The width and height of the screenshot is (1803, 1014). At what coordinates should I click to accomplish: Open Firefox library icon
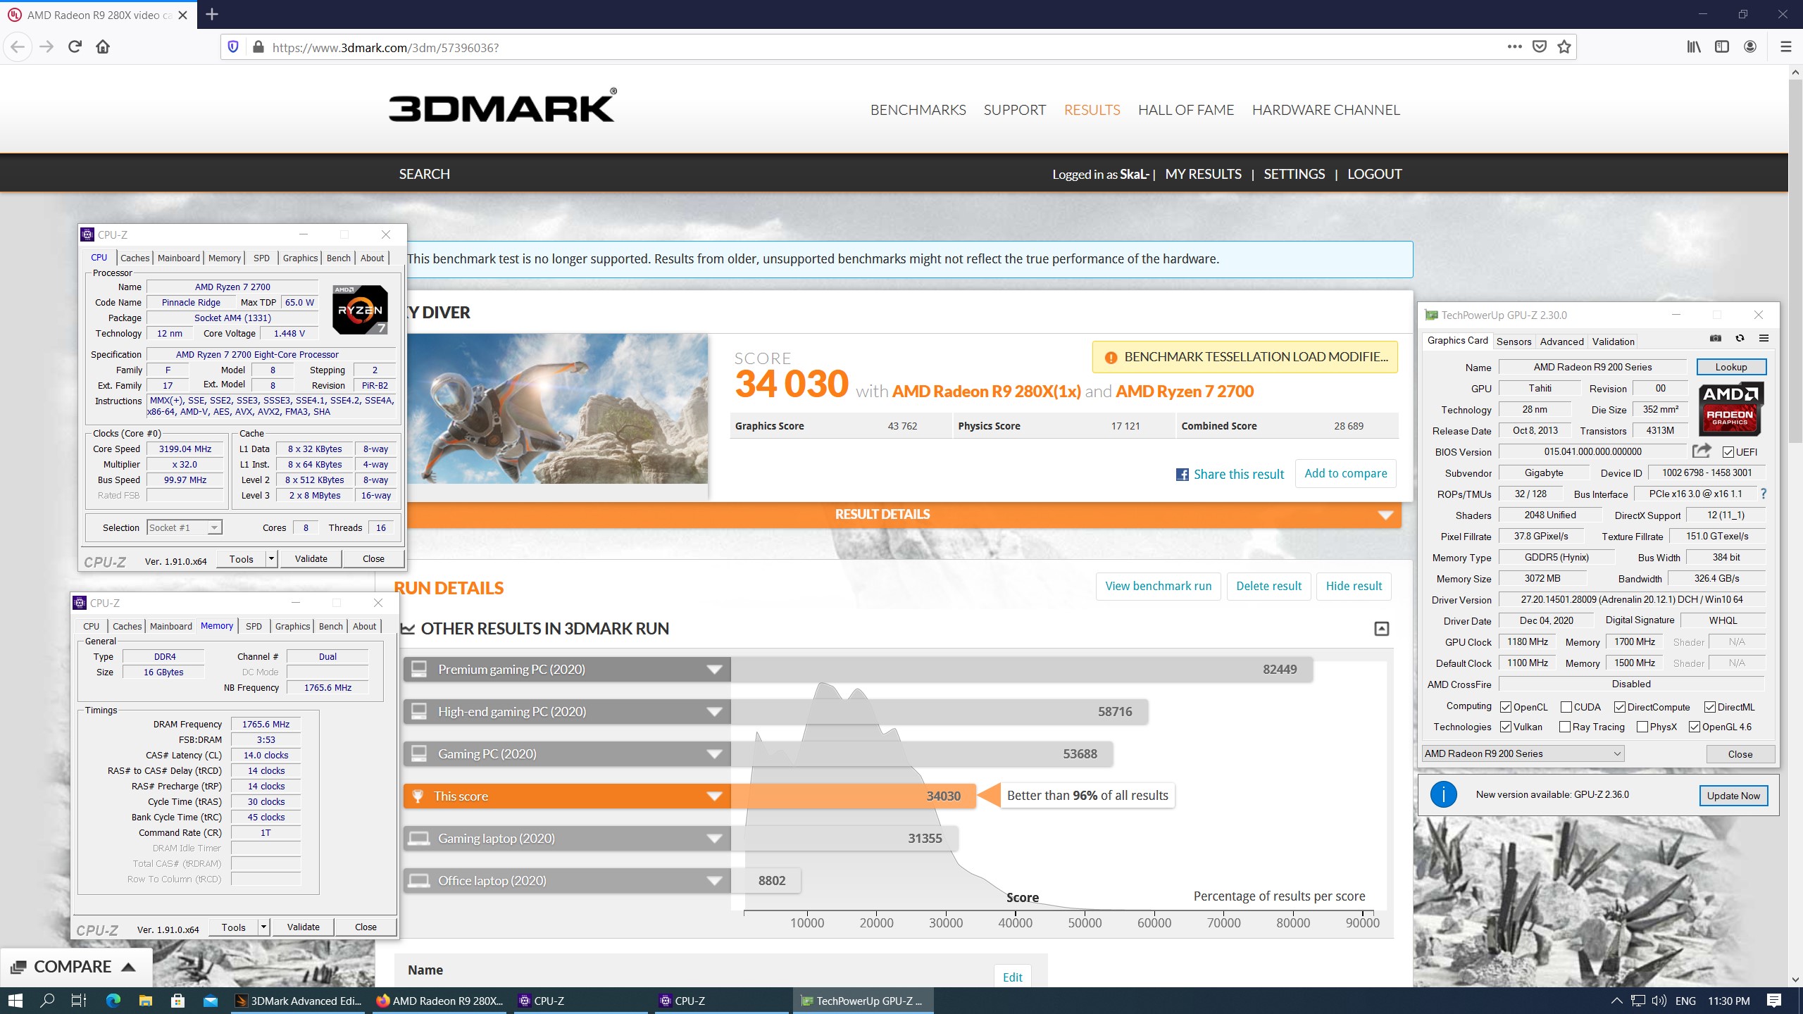click(1694, 47)
